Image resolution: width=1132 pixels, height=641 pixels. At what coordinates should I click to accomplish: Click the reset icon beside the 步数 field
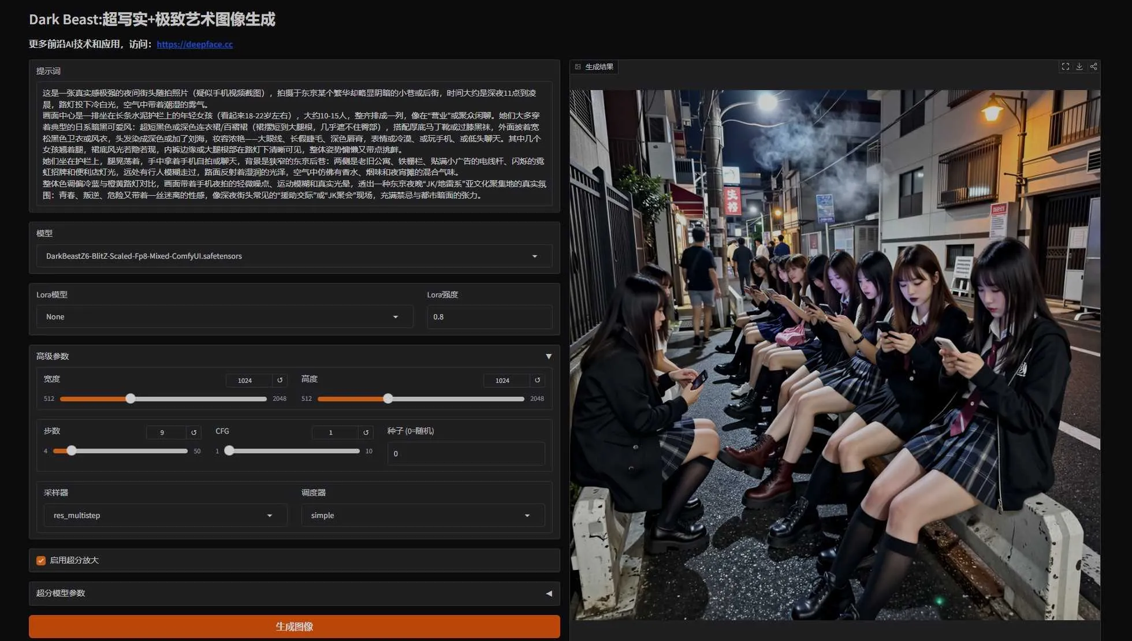(192, 432)
